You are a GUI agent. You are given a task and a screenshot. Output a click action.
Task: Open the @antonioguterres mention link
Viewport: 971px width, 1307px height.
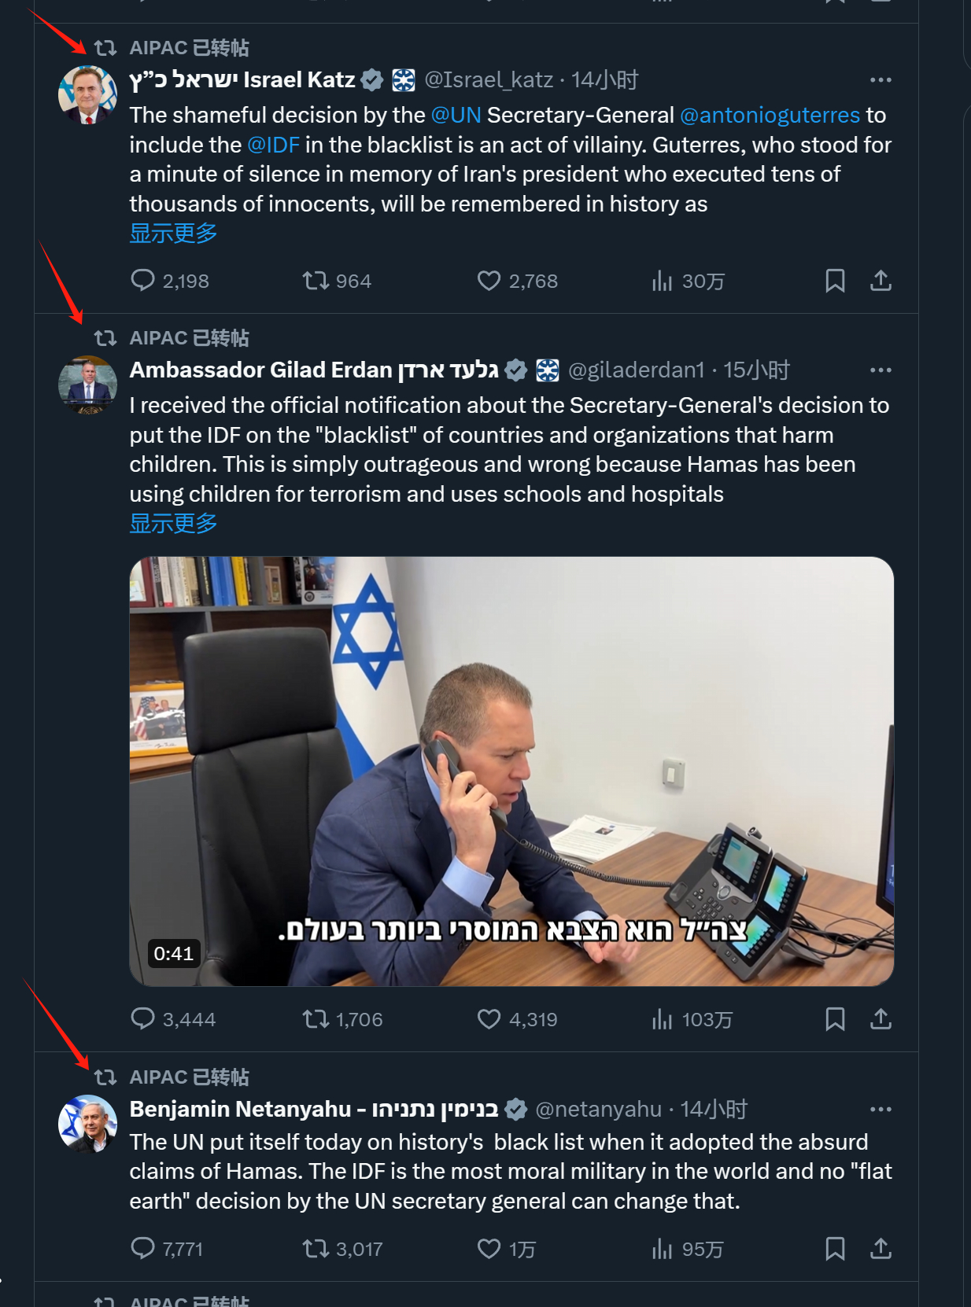(x=770, y=116)
